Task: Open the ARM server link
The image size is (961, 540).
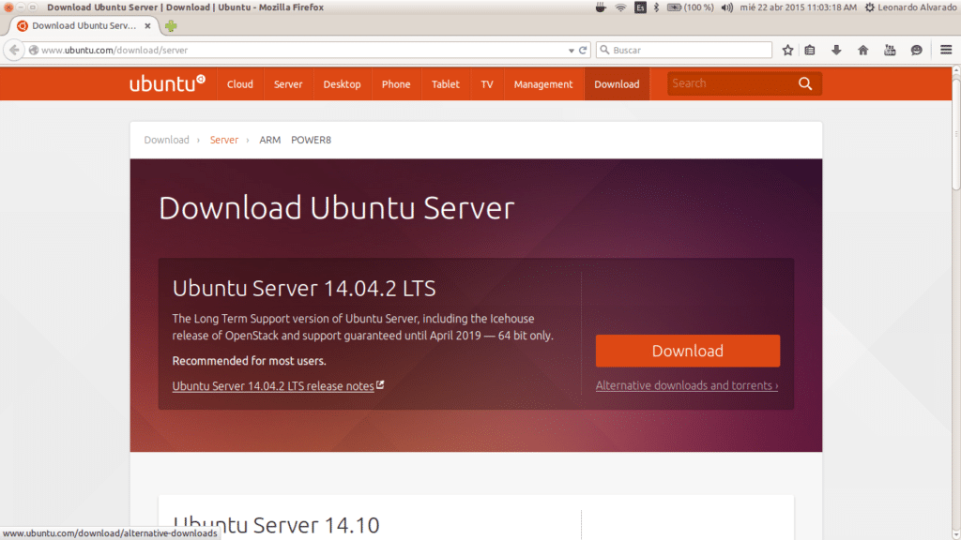Action: click(269, 141)
